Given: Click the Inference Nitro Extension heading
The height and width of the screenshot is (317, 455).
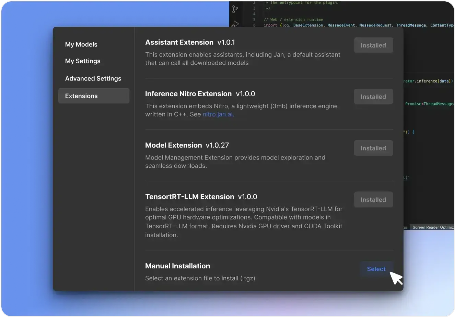Looking at the screenshot, I should [x=188, y=94].
